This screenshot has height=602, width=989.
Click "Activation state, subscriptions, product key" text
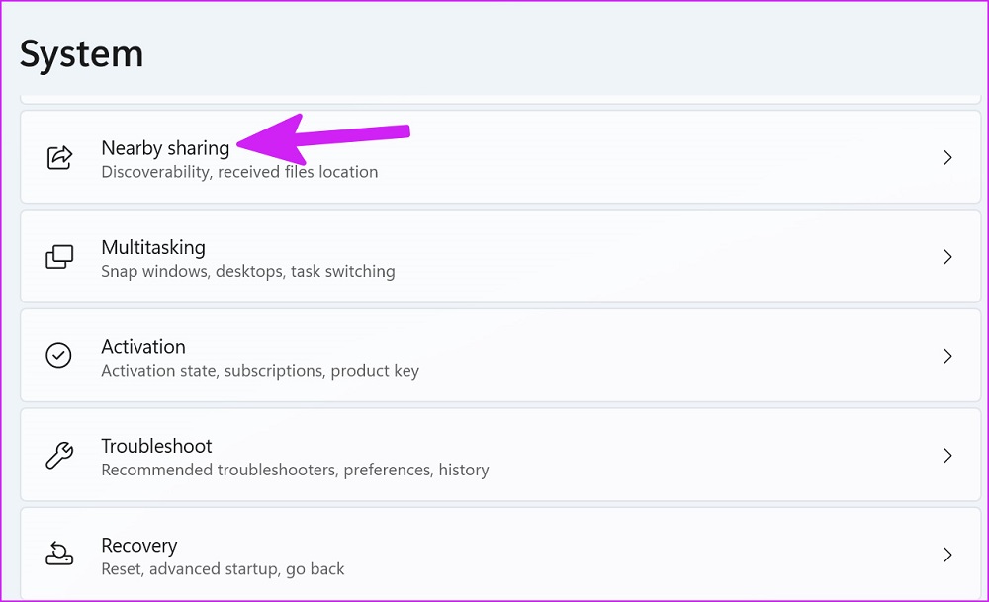260,371
